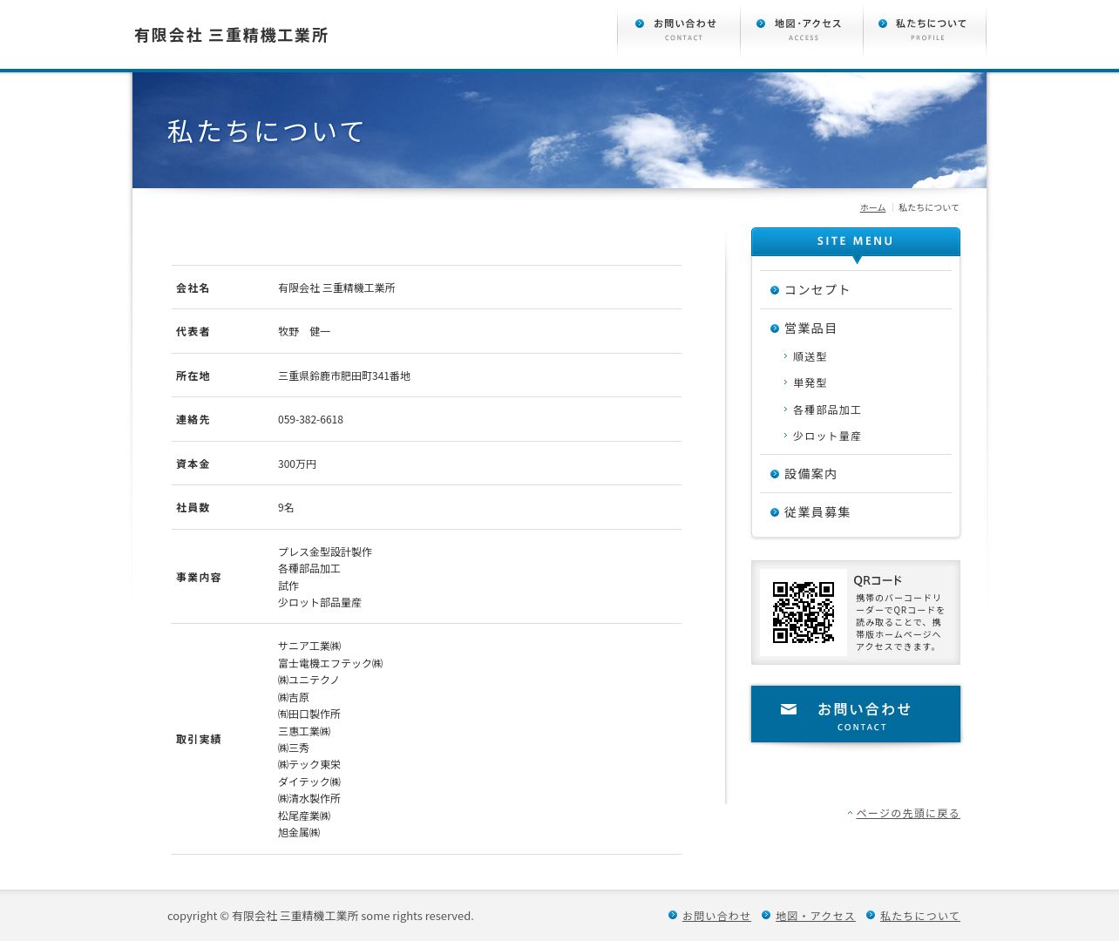Go to ホーム in the breadcrumb
The width and height of the screenshot is (1119, 941).
click(872, 207)
